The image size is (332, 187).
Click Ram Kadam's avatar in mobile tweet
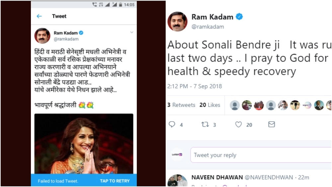pos(42,36)
